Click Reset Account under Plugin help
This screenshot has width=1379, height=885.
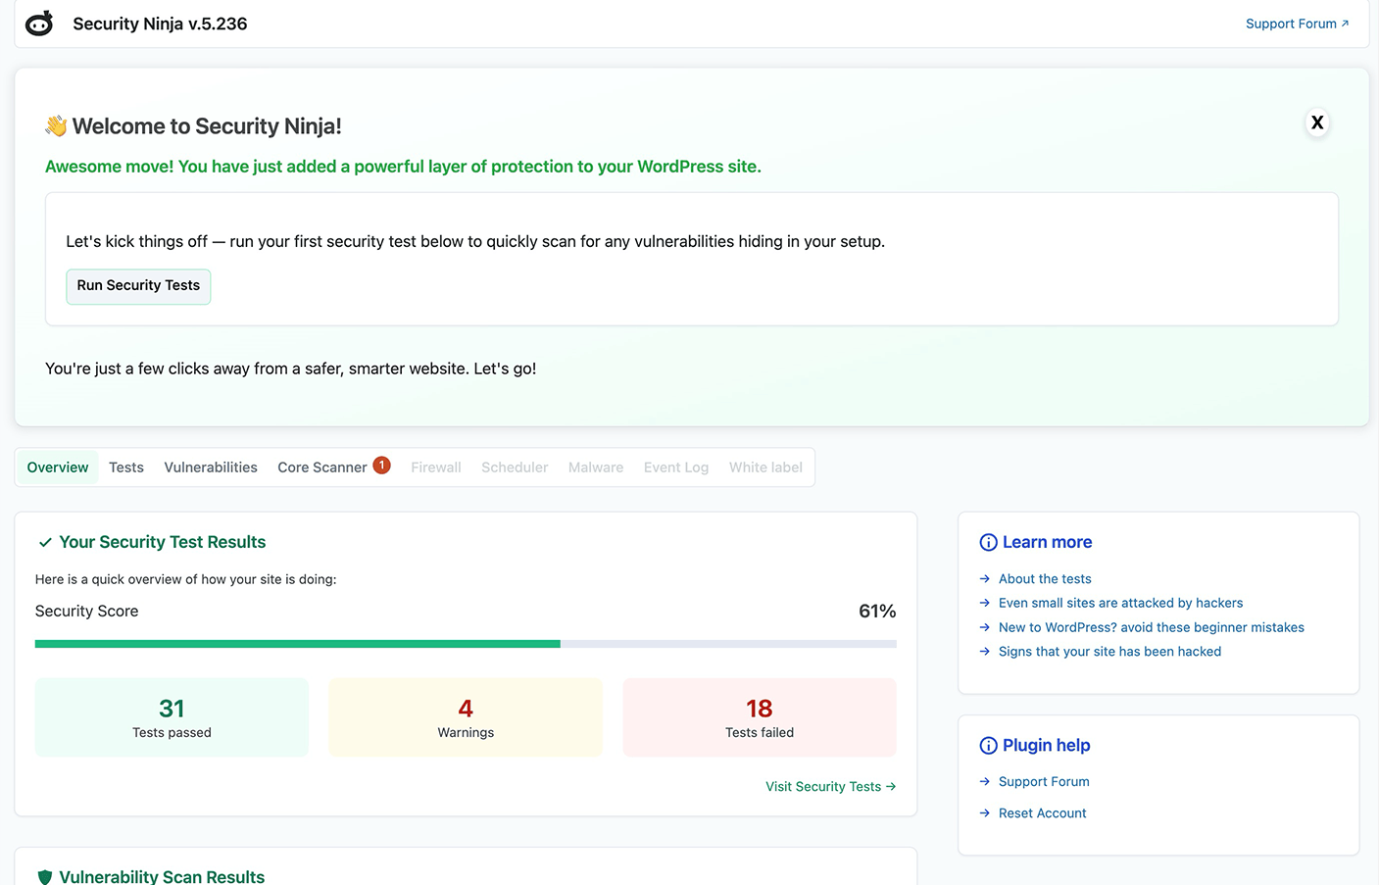click(1042, 812)
